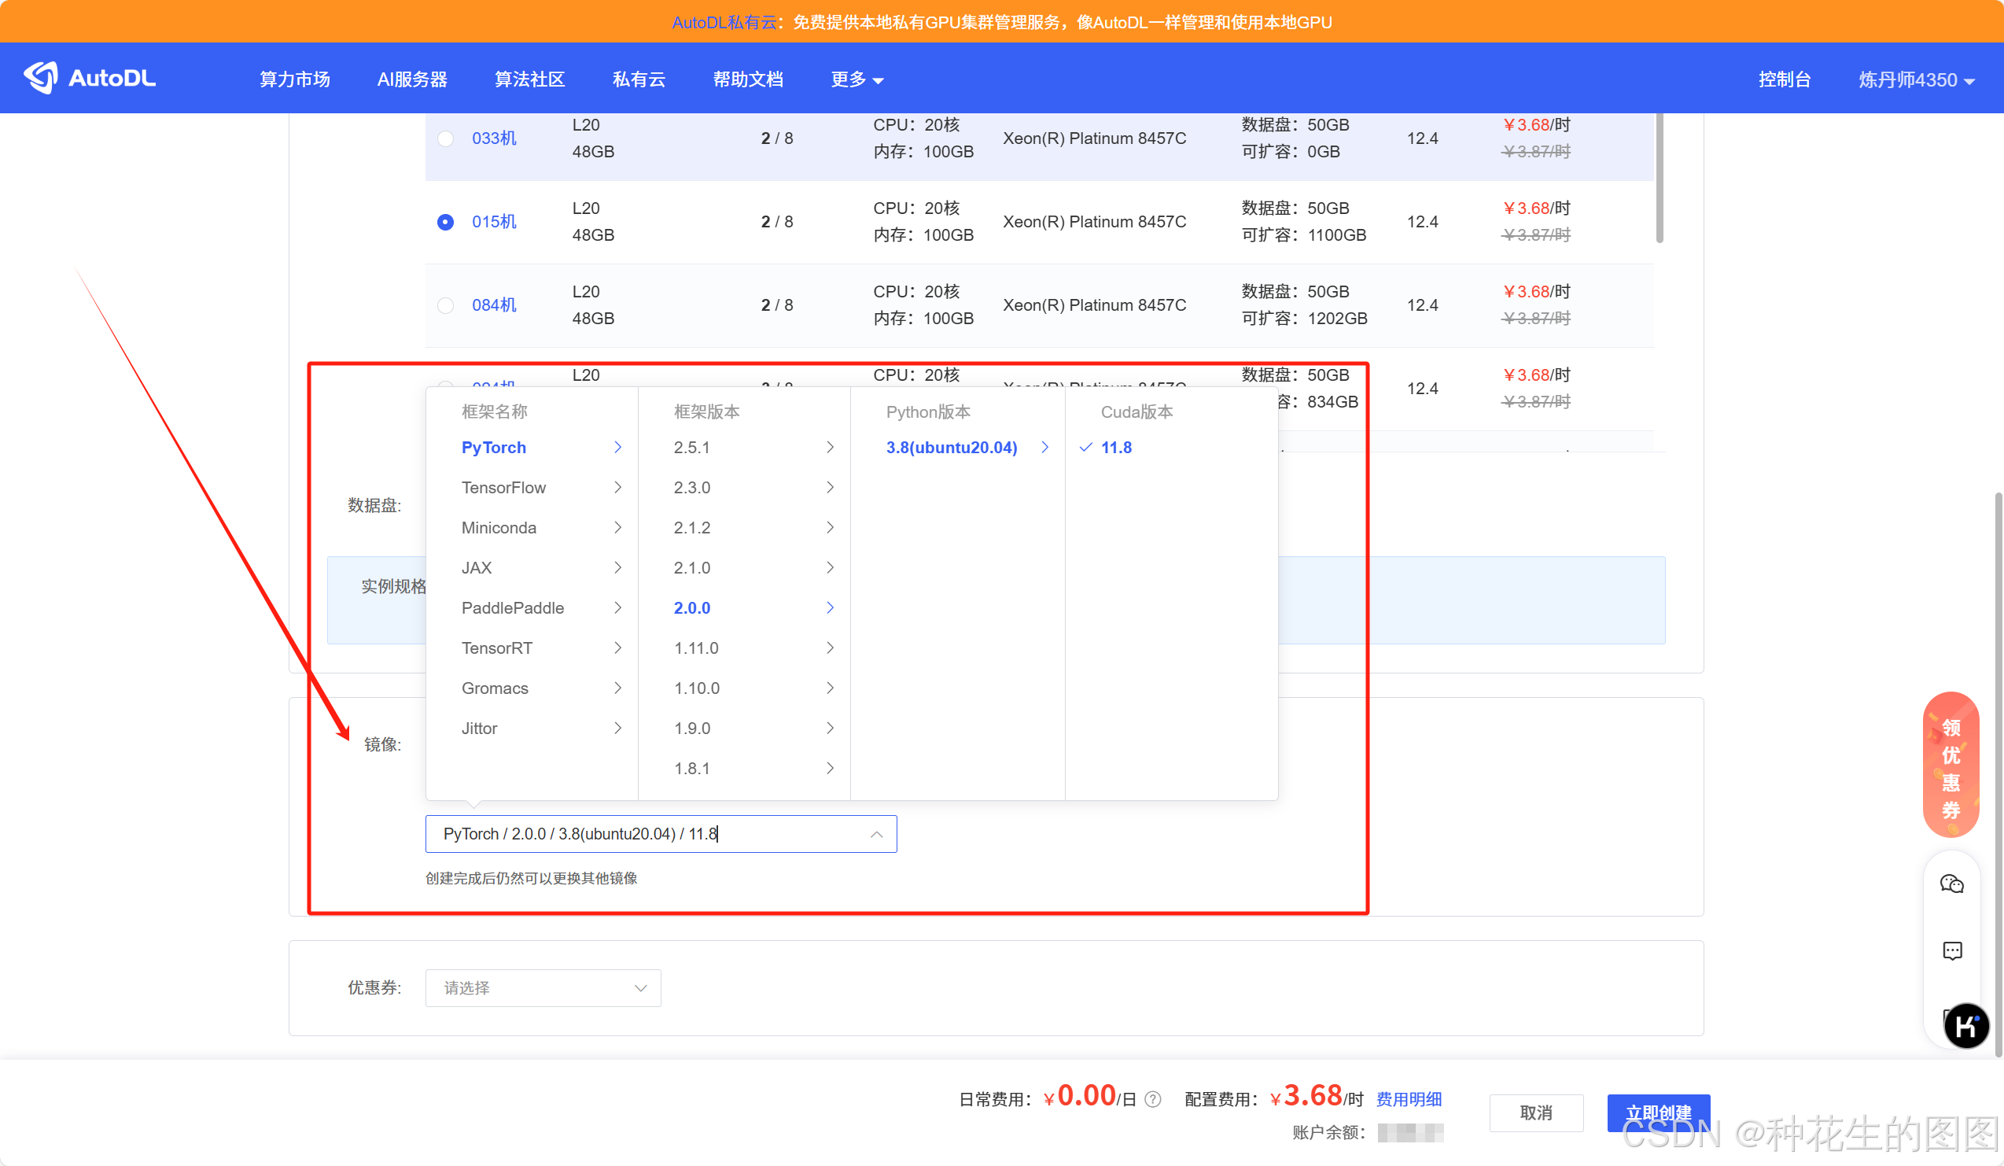Choose TensorFlow in framework list
This screenshot has width=2004, height=1166.
click(x=503, y=488)
